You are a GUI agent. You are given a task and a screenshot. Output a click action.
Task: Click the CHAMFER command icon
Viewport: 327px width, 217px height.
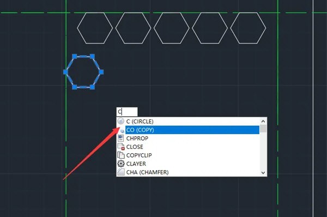(121, 172)
